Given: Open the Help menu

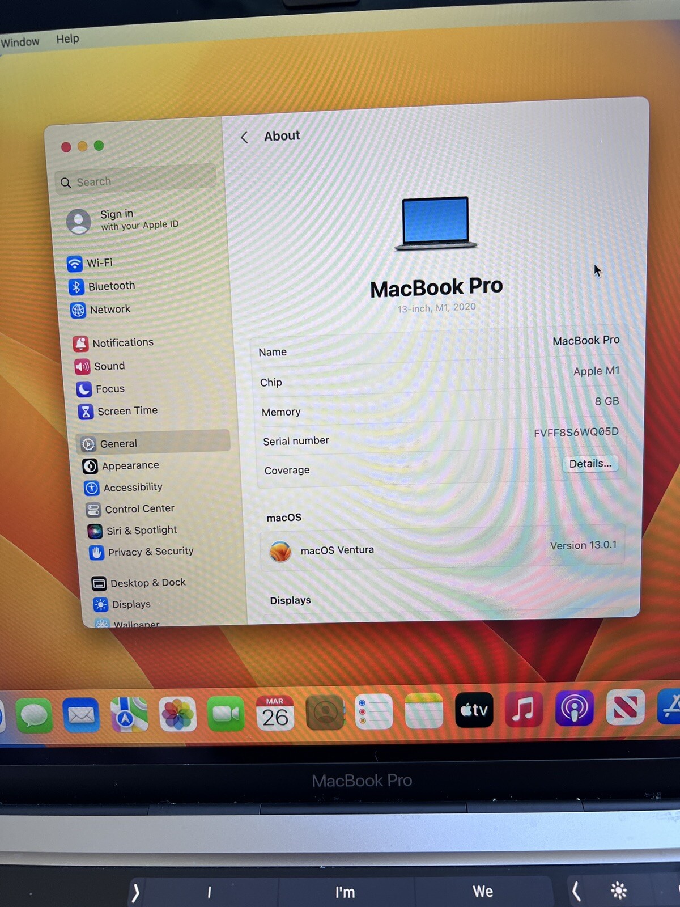Looking at the screenshot, I should point(67,39).
